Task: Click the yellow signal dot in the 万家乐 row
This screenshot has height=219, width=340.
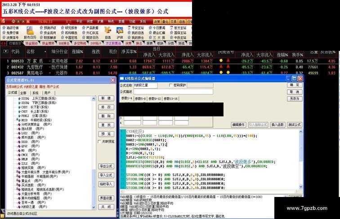Action: click(x=221, y=61)
